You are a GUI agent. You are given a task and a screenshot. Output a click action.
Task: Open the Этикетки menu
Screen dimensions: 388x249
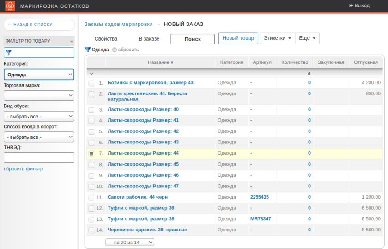pos(277,38)
